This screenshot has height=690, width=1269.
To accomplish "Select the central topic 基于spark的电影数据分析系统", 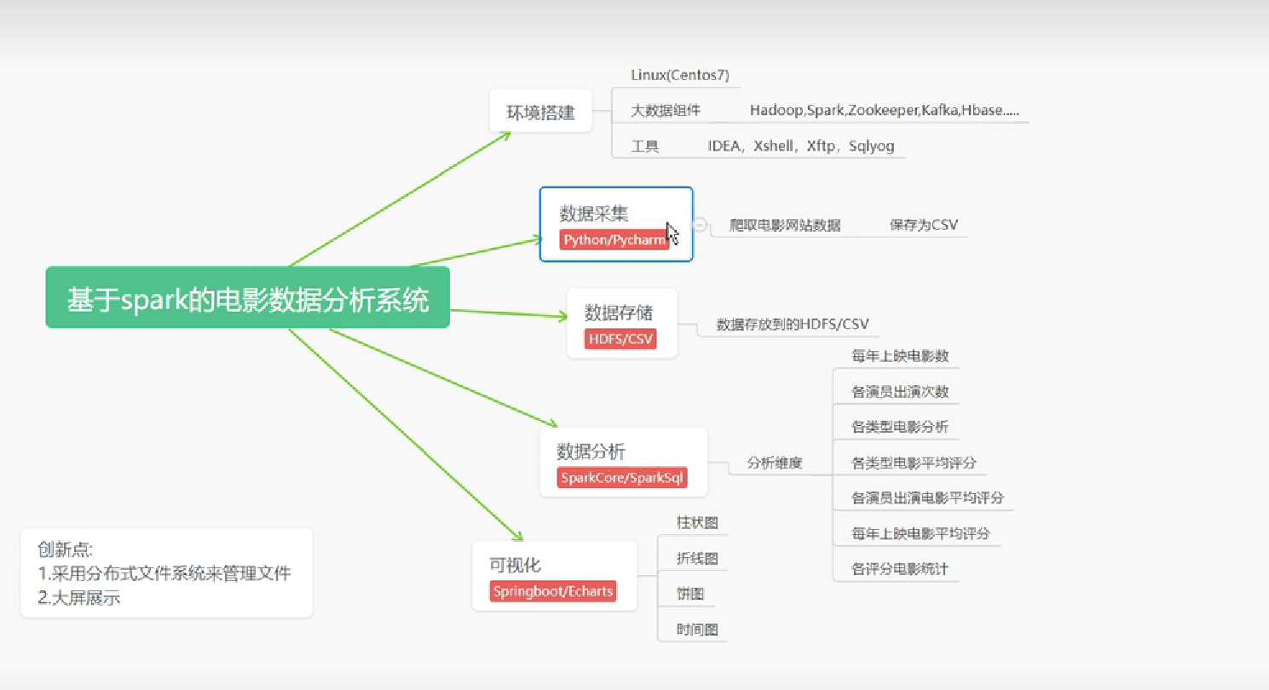I will point(247,298).
